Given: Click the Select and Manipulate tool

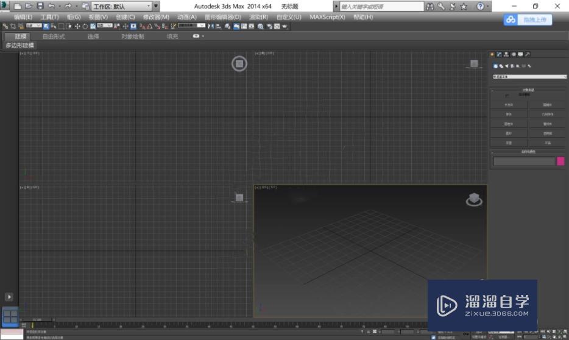Looking at the screenshot, I should click(125, 26).
